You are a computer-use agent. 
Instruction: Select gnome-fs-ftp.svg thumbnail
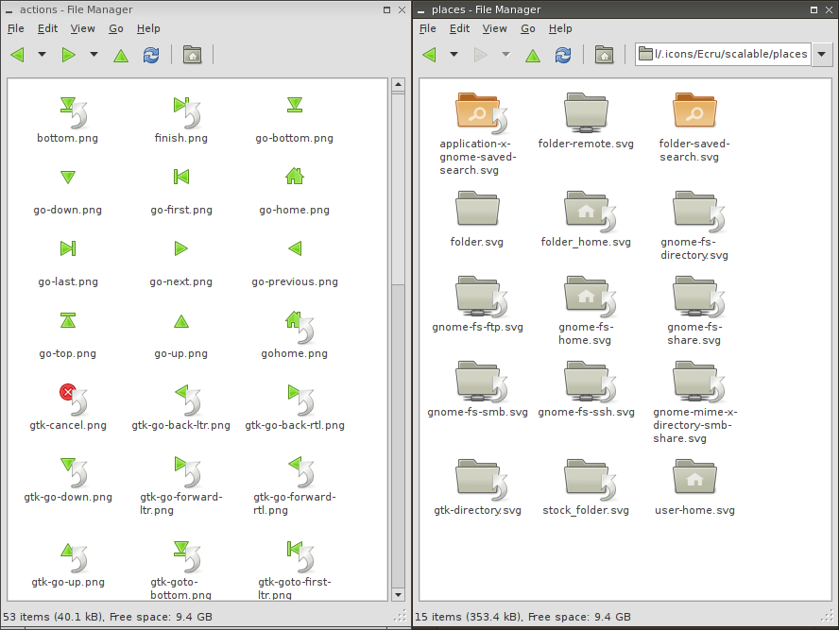[x=481, y=296]
